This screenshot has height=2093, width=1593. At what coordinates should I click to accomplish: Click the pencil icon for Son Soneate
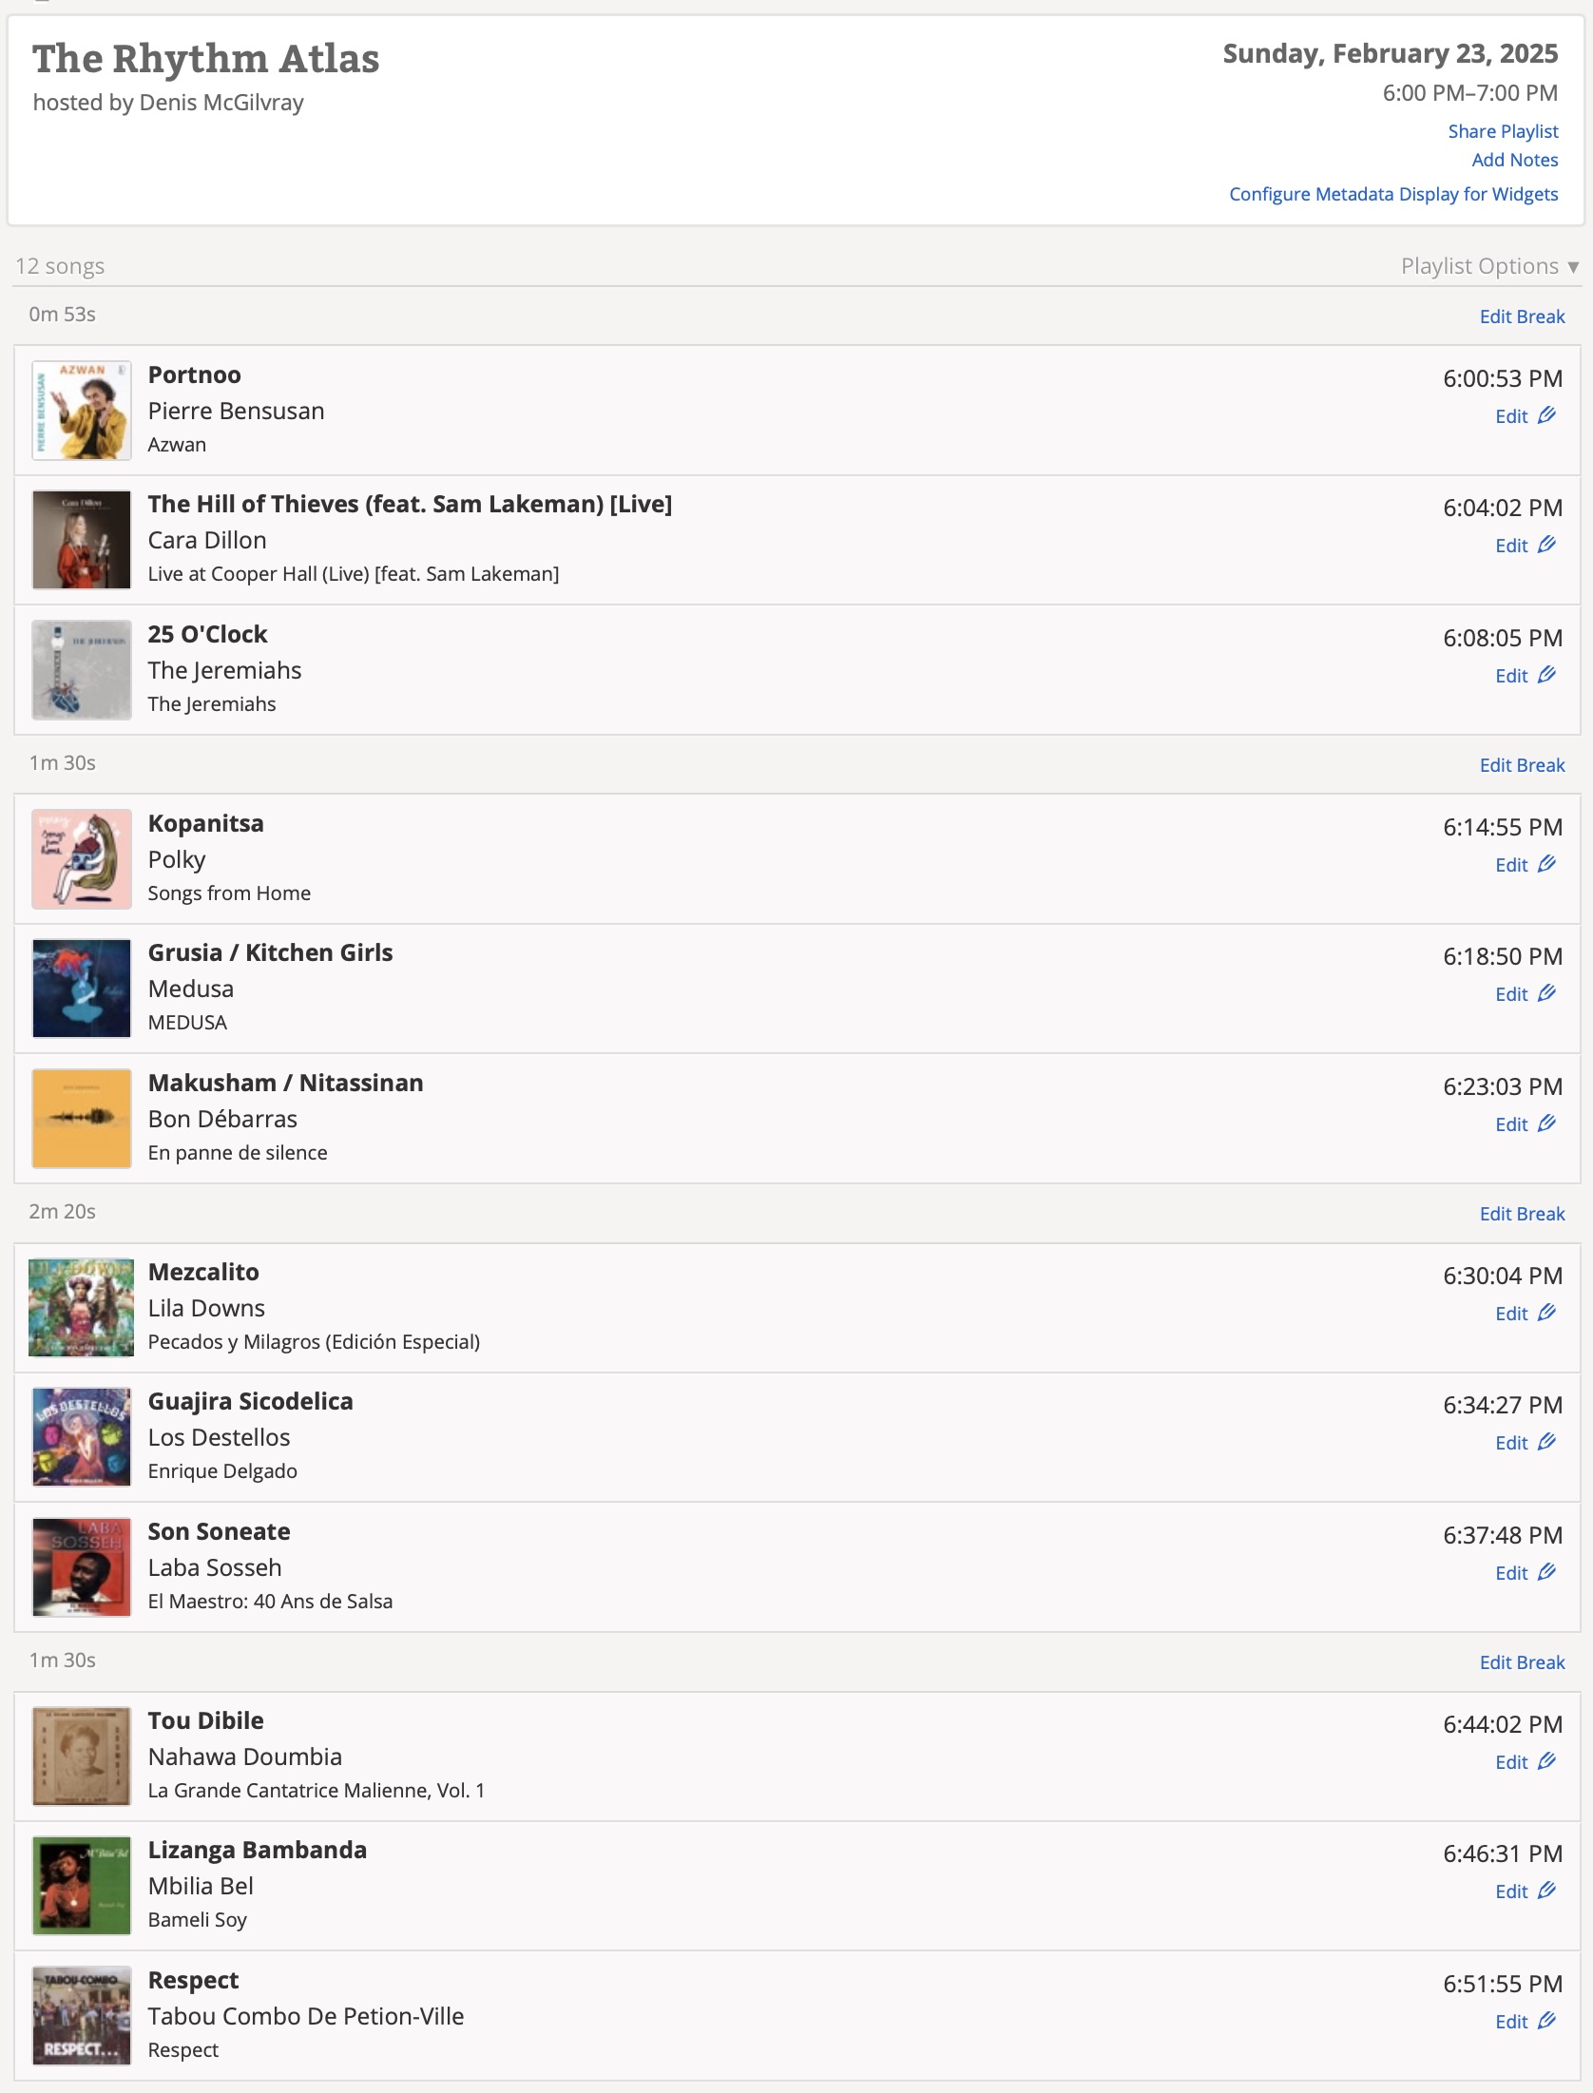coord(1546,1572)
